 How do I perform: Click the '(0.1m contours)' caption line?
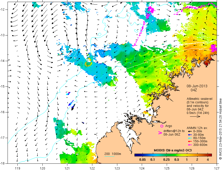(x=198, y=102)
